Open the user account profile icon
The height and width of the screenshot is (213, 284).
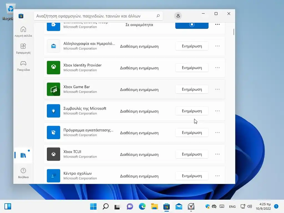[x=178, y=16]
